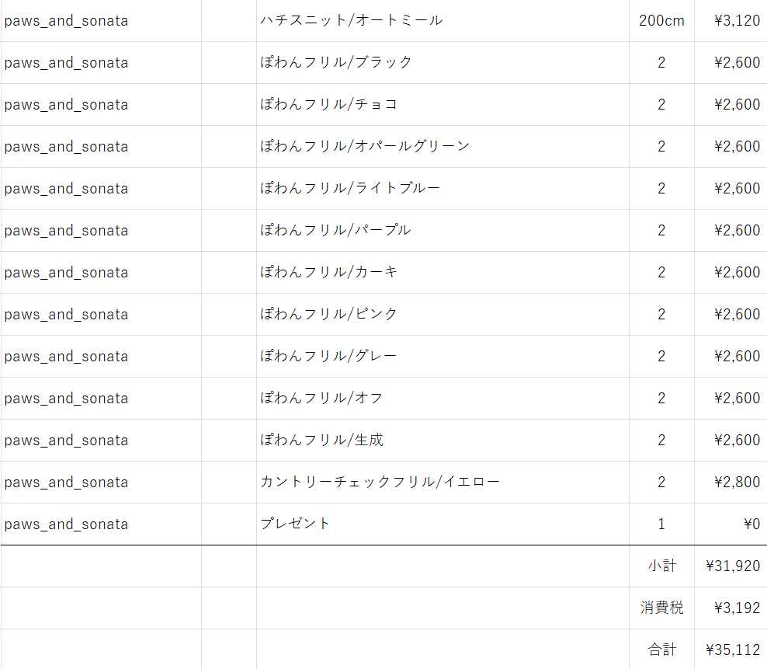The image size is (767, 669).
Task: Click the ぽわんフリル/ブラック item cell
Action: pyautogui.click(x=442, y=63)
